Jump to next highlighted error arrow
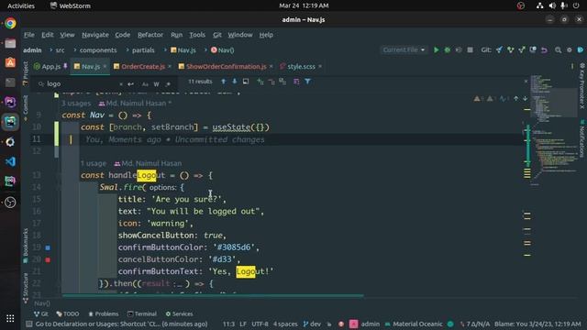The height and width of the screenshot is (330, 587). click(526, 98)
